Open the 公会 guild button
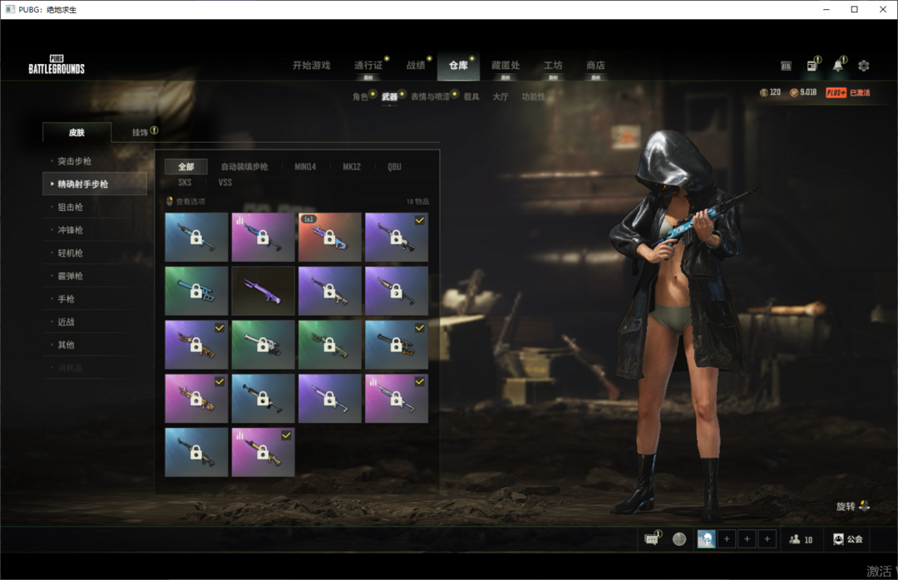Viewport: 898px width, 580px height. pyautogui.click(x=847, y=539)
